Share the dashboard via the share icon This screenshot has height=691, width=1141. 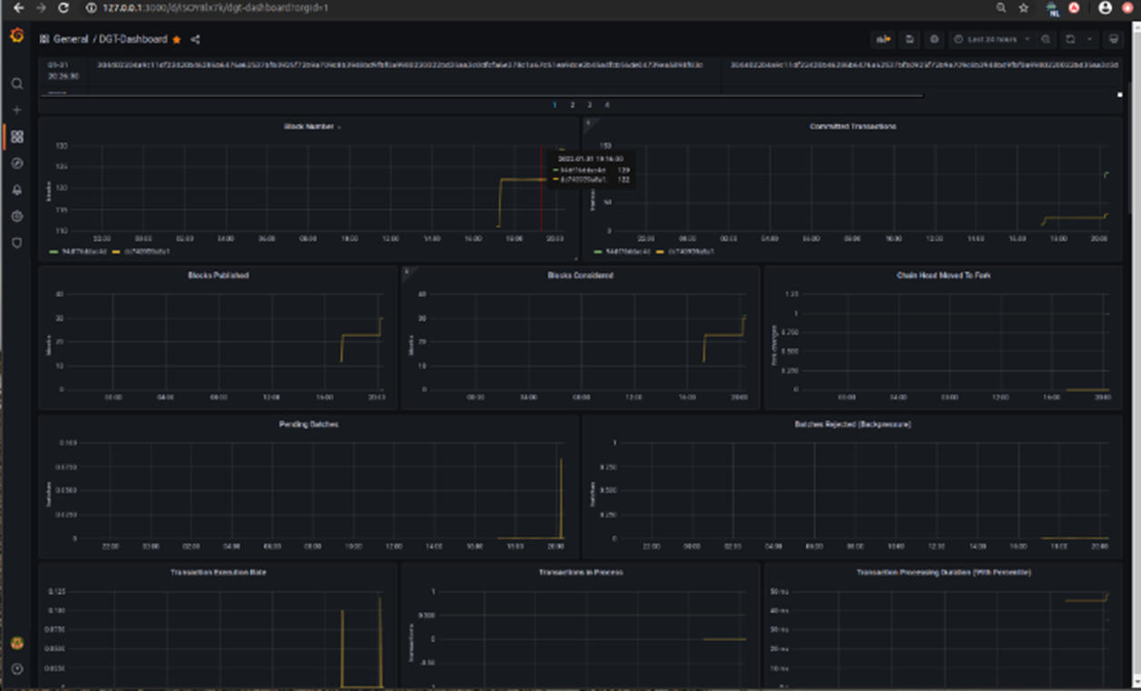(195, 40)
